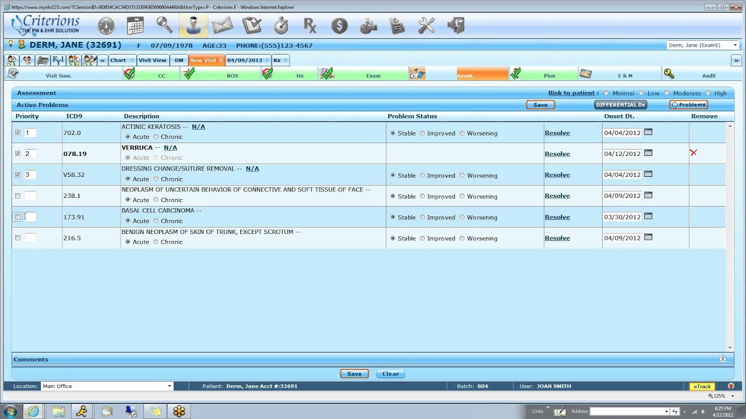Screen dimensions: 746x419
Task: Remove Verruca with the red X
Action: pos(693,152)
